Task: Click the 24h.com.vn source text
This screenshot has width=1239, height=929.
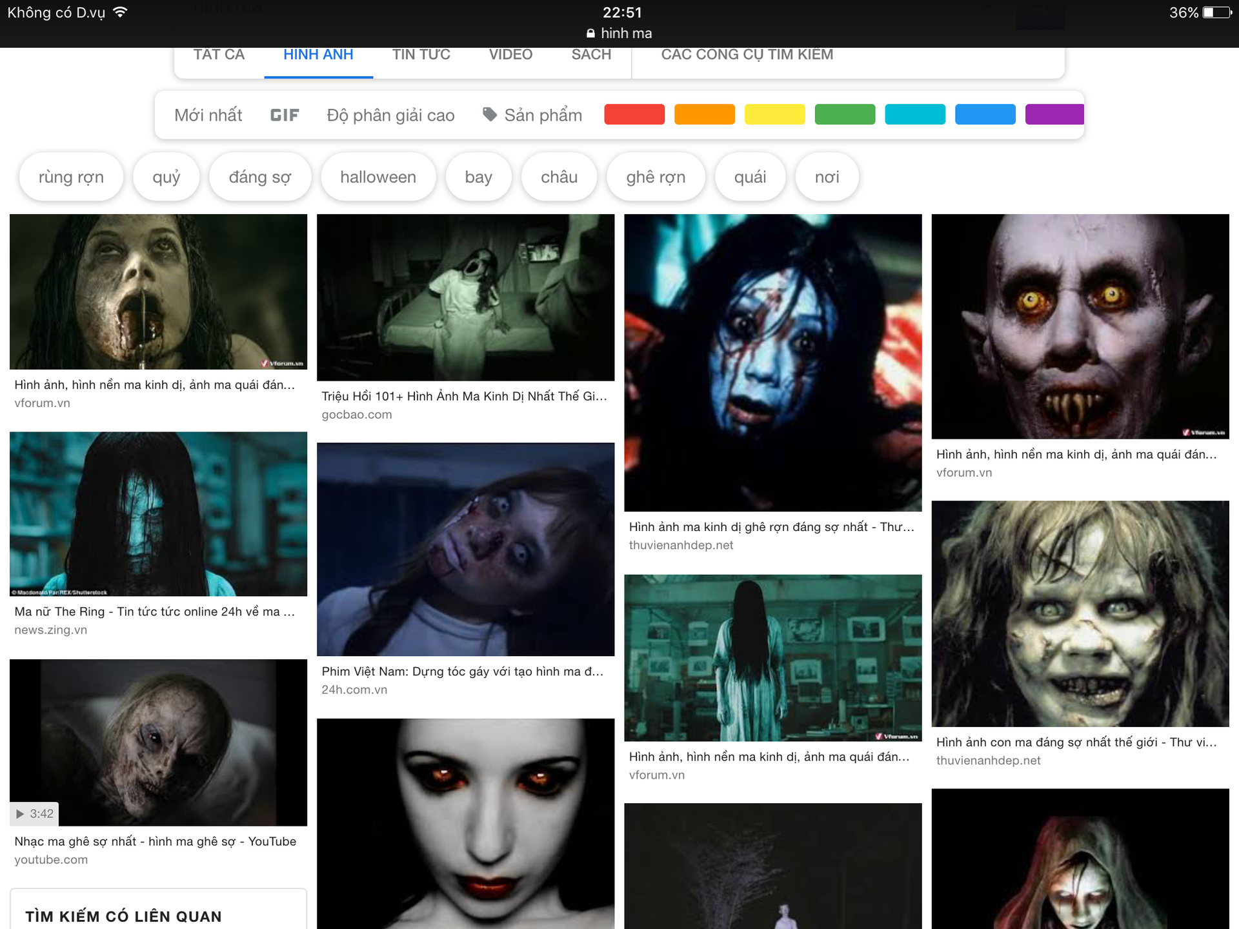Action: click(354, 690)
